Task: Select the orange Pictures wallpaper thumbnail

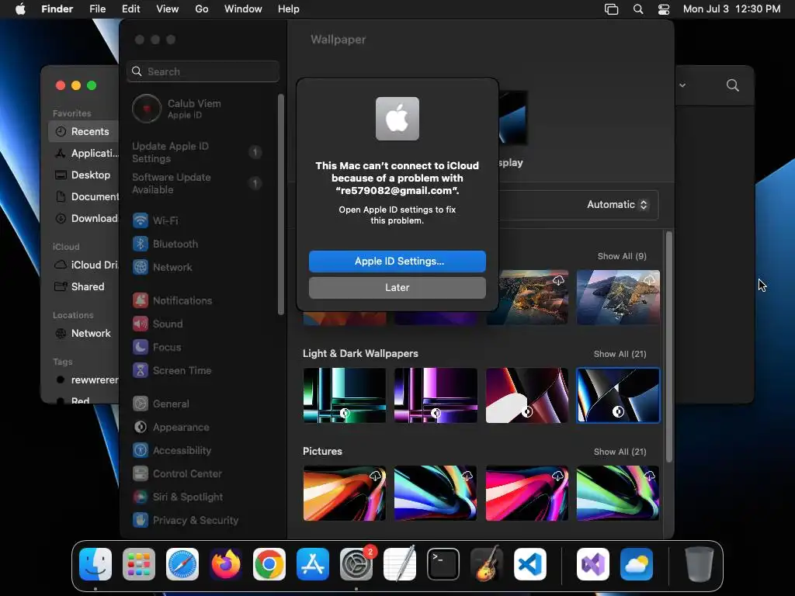Action: [x=344, y=493]
